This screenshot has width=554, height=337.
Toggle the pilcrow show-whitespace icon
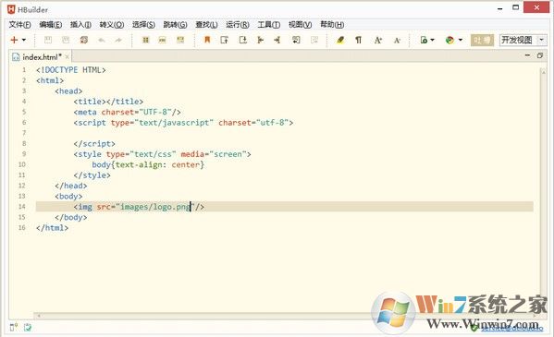click(x=358, y=40)
